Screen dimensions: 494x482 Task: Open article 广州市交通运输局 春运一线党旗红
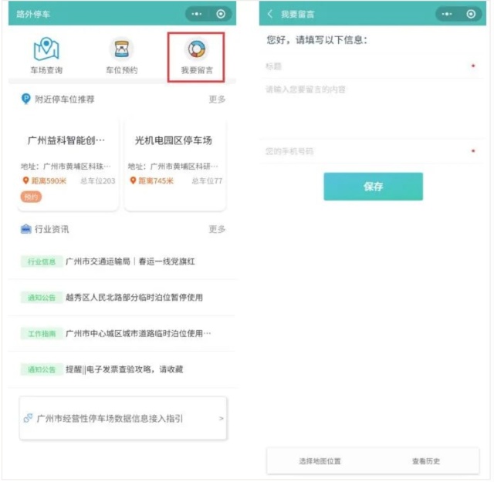(x=130, y=261)
